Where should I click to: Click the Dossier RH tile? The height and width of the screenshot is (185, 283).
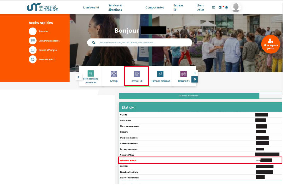click(x=137, y=76)
